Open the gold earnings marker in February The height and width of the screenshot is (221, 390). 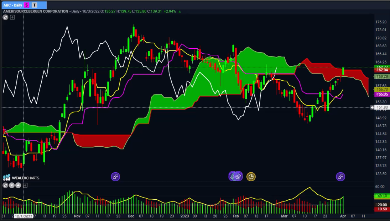(x=251, y=177)
